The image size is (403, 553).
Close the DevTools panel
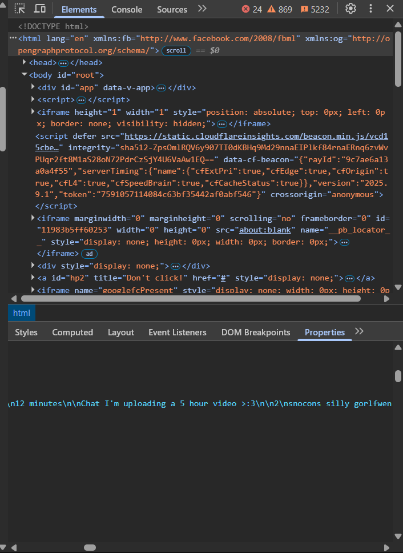(x=390, y=9)
